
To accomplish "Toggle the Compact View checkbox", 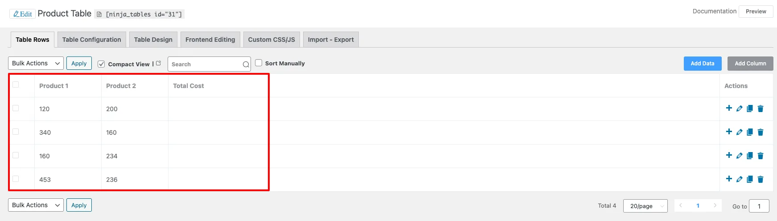I will coord(101,64).
